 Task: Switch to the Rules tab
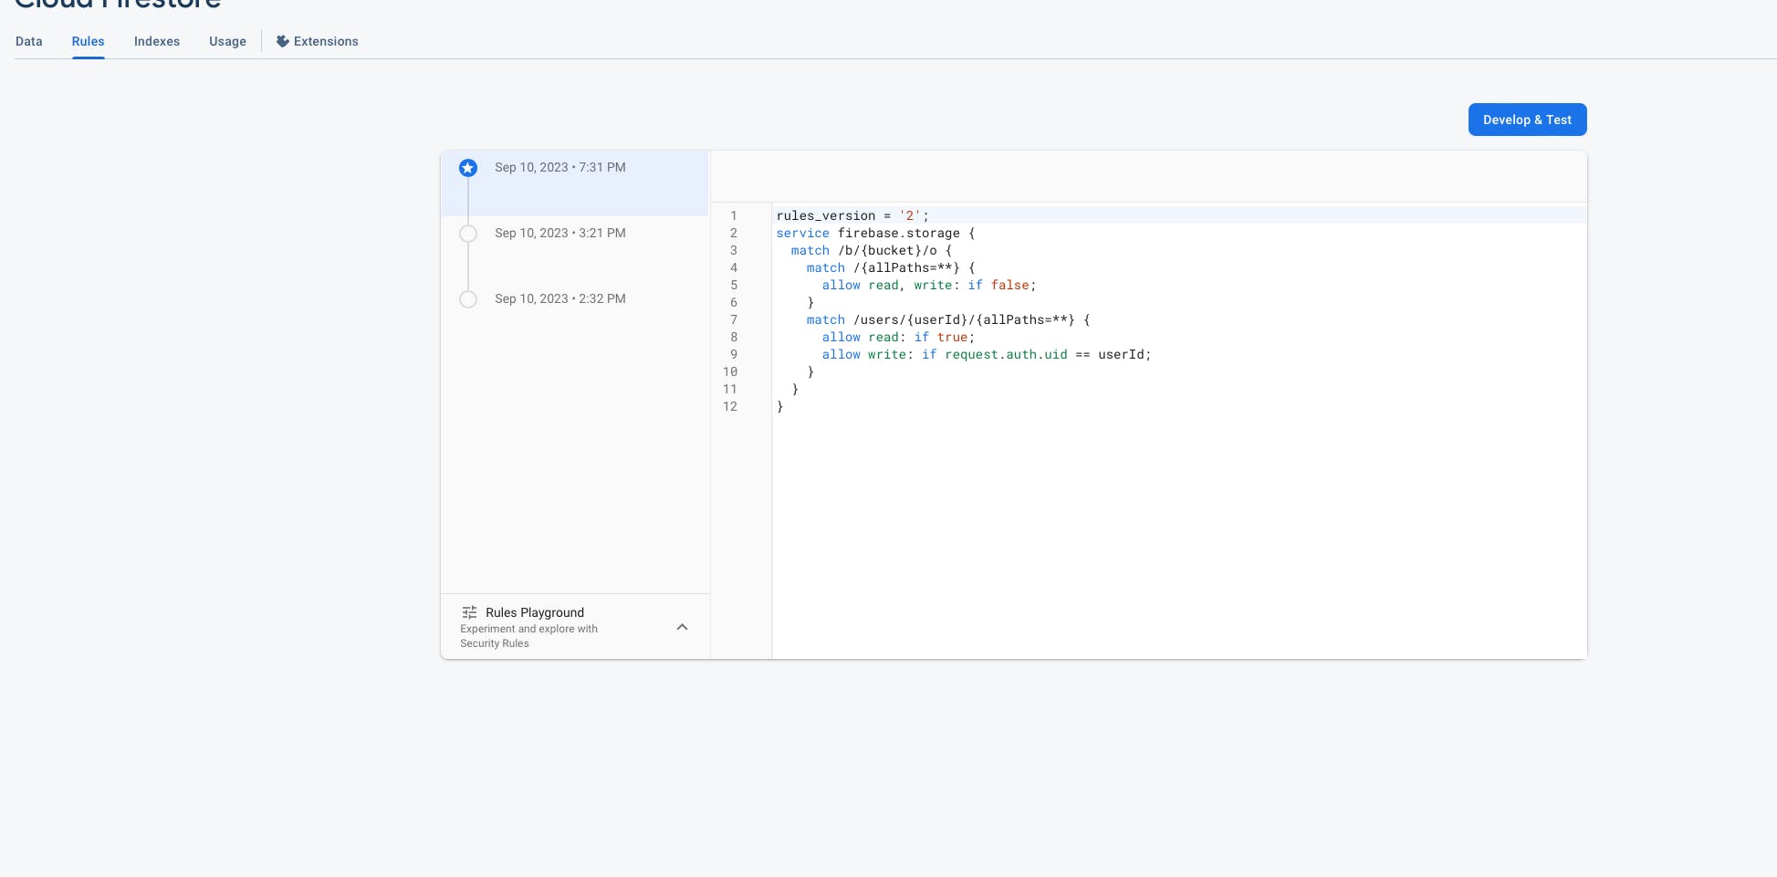tap(89, 41)
